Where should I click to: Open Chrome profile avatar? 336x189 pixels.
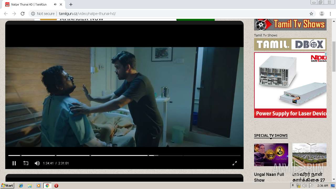[322, 14]
